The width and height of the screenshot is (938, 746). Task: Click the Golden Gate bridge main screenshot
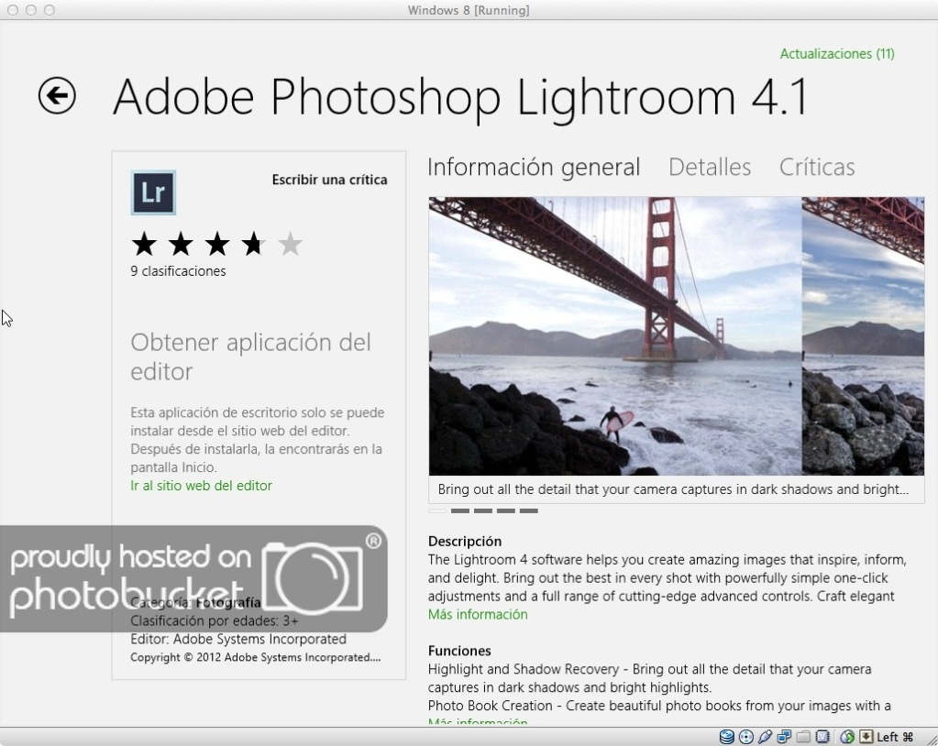tap(614, 335)
